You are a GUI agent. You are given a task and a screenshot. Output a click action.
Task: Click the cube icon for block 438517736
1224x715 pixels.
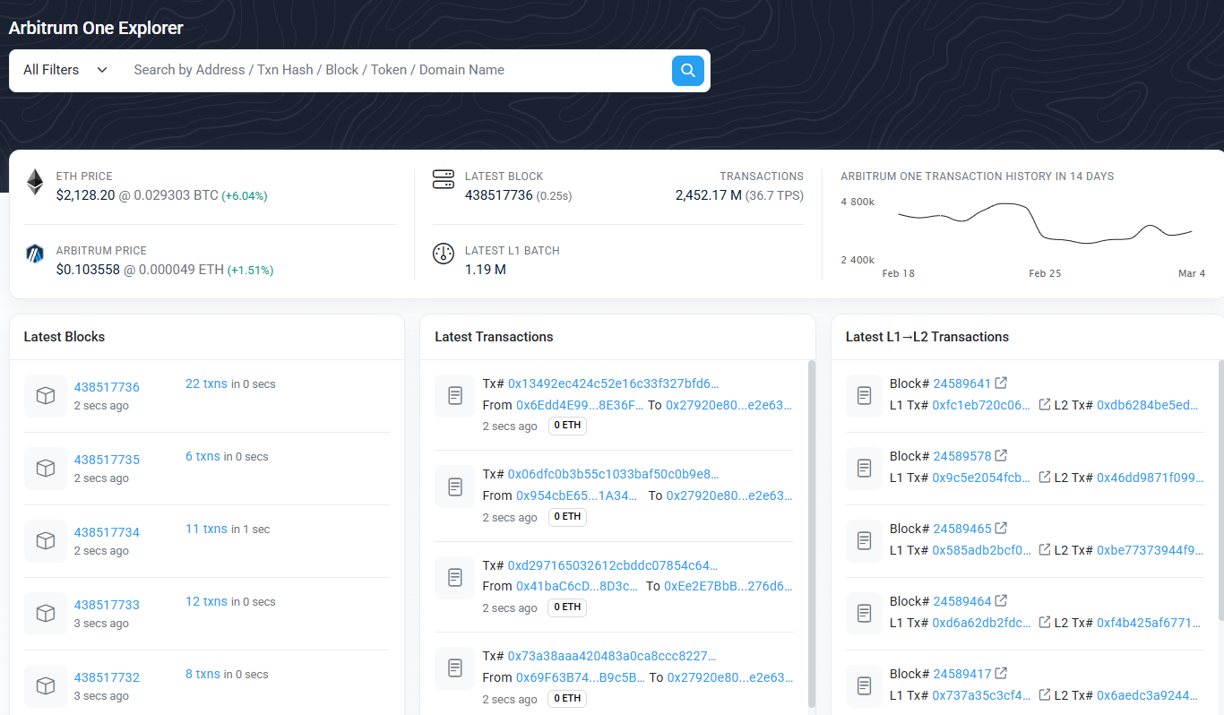tap(45, 395)
